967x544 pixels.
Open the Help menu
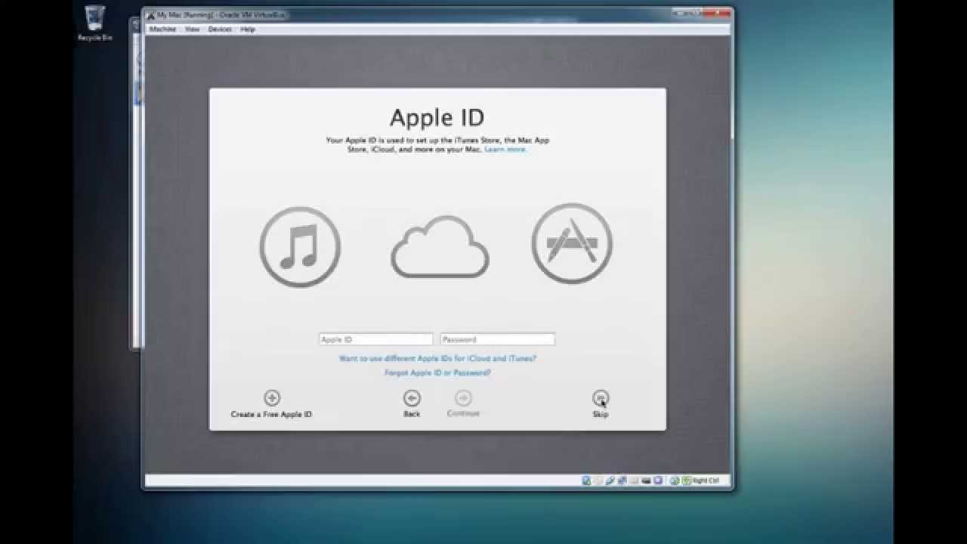click(248, 29)
